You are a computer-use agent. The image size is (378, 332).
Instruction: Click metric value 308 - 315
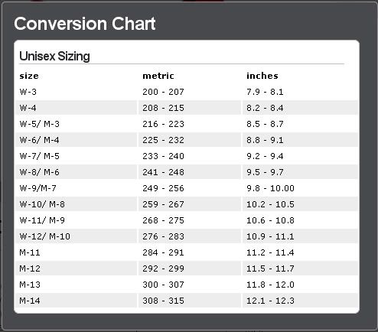click(163, 301)
